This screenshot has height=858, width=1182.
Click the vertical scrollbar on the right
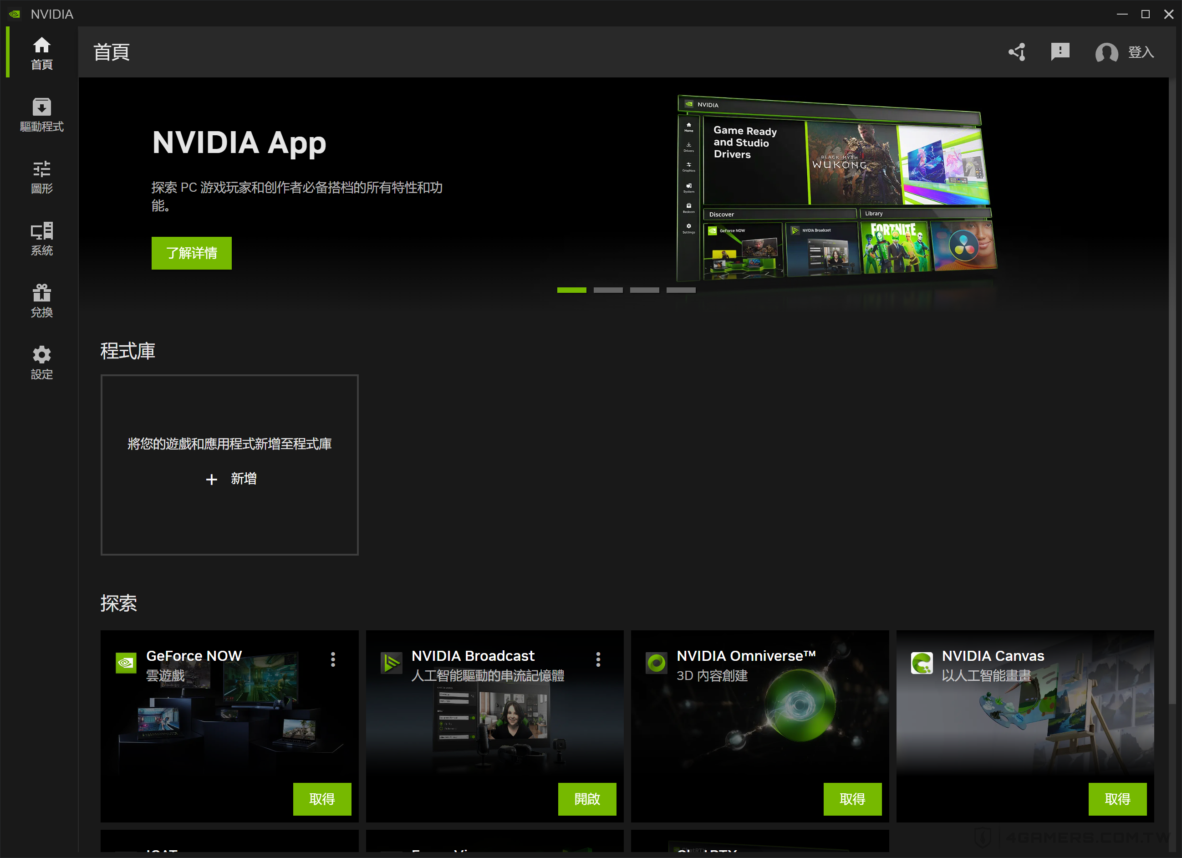coord(1172,391)
